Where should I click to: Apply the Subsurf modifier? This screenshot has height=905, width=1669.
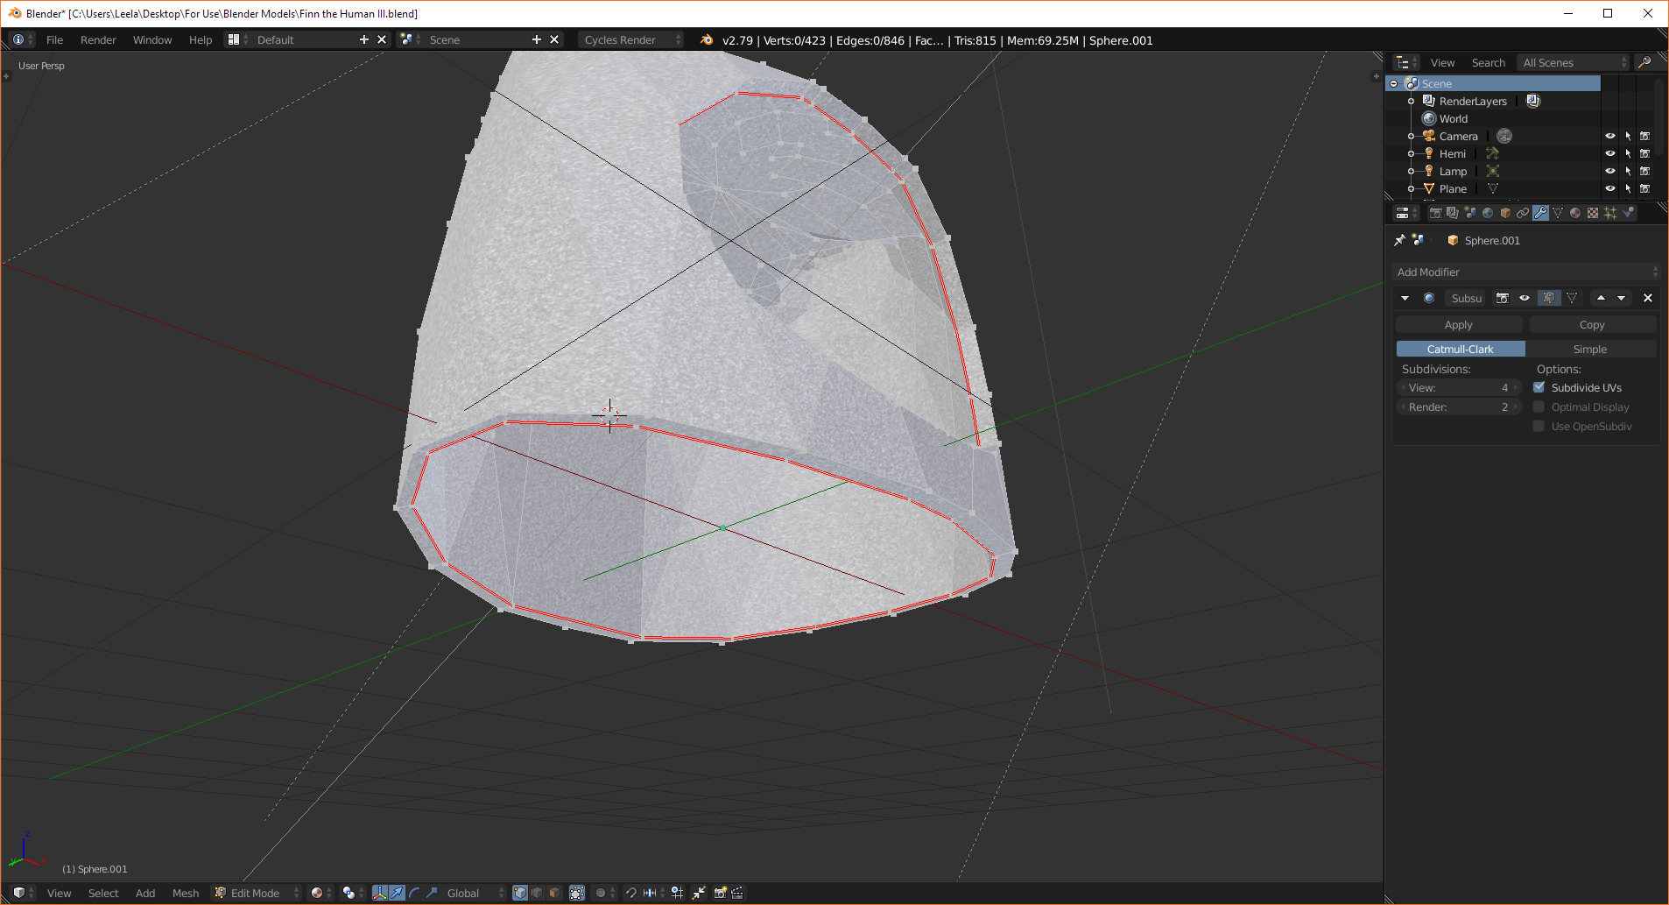coord(1459,324)
